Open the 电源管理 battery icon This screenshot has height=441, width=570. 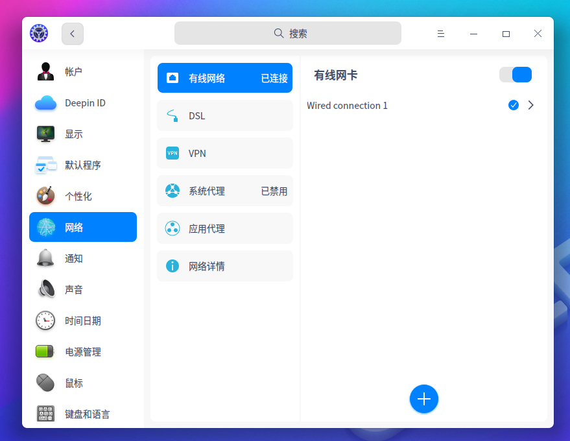point(45,352)
